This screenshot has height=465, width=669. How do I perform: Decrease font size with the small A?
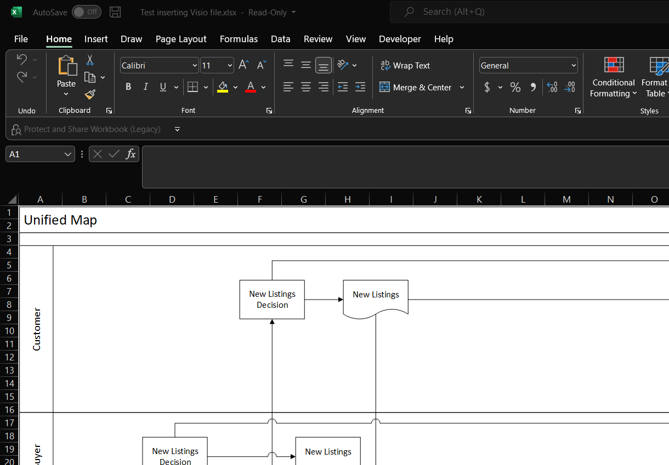[262, 65]
